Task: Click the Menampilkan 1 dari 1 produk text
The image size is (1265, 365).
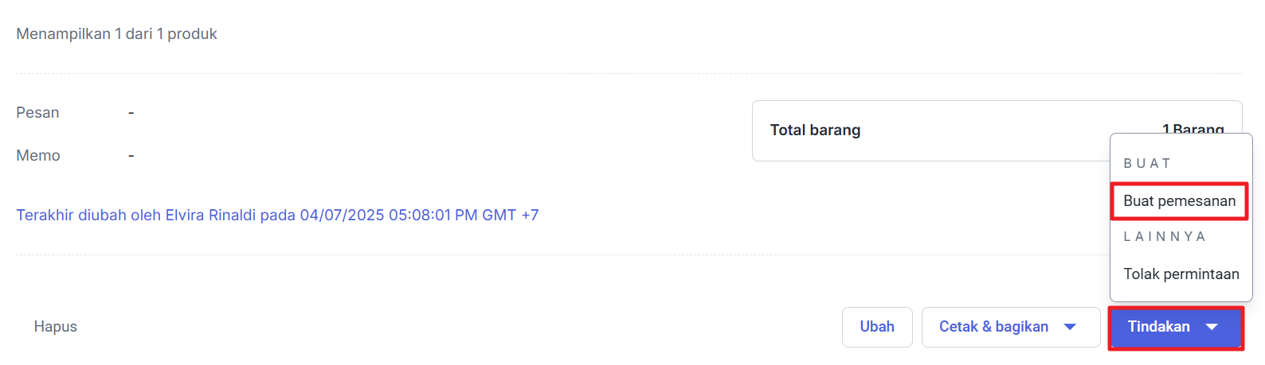Action: pyautogui.click(x=116, y=34)
